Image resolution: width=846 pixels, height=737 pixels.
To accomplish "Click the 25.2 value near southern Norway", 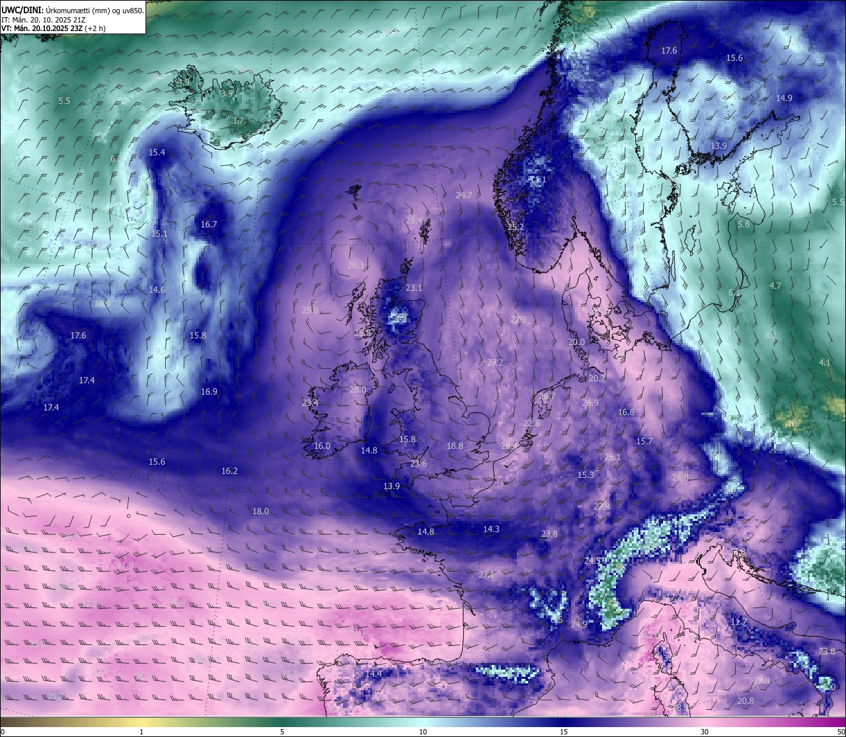I will point(516,227).
